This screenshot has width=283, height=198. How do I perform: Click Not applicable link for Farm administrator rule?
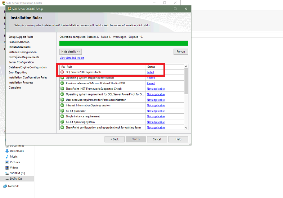156,100
